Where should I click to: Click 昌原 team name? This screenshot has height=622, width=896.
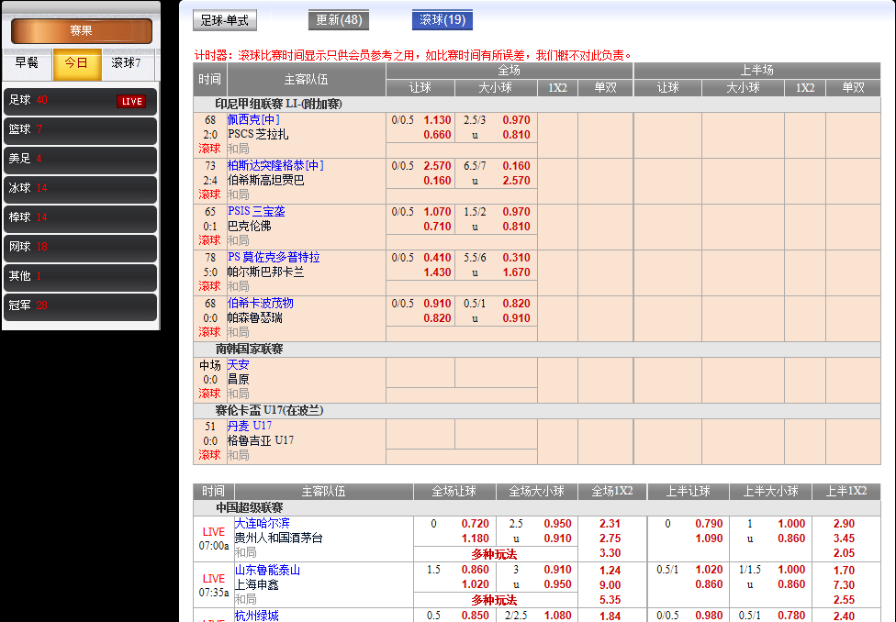[x=239, y=379]
